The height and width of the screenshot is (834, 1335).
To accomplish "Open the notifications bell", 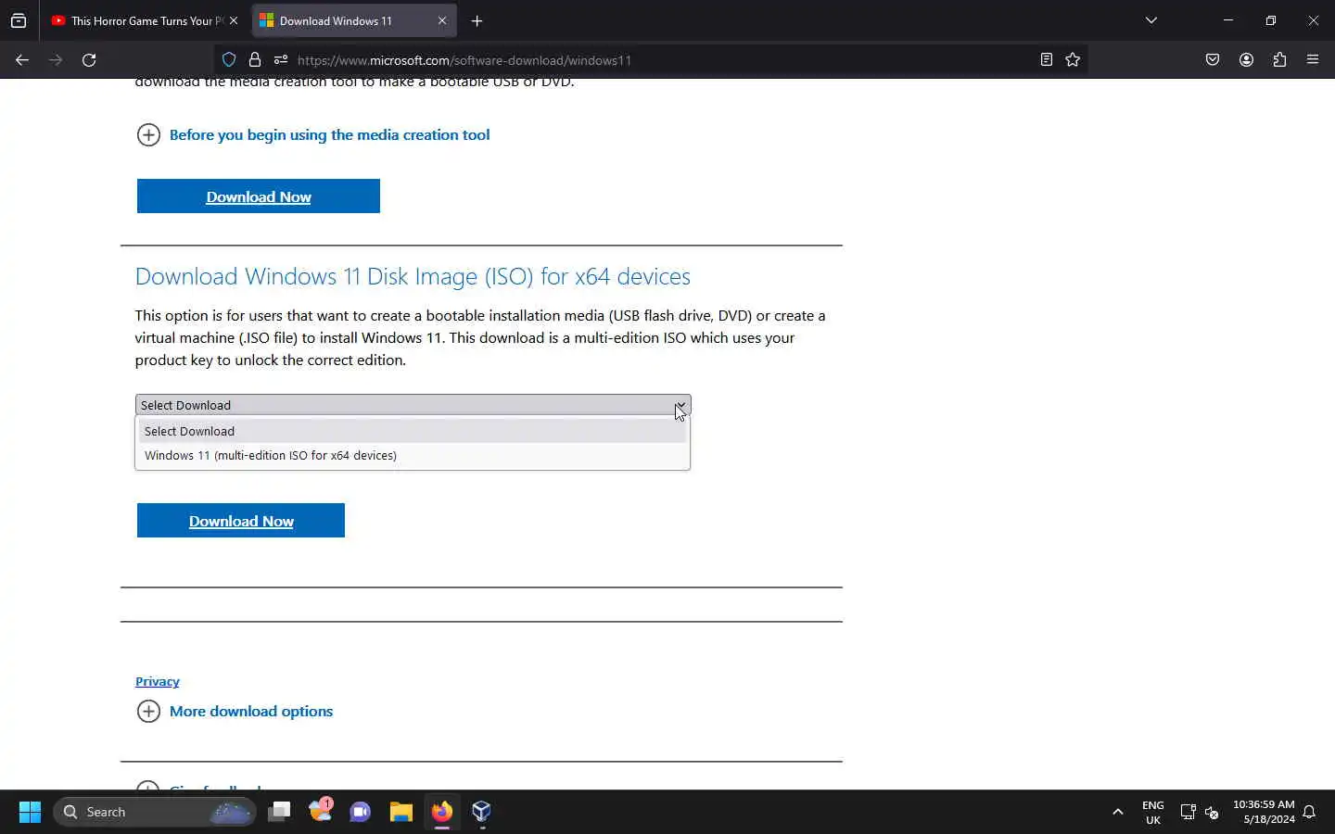I will point(1310,812).
